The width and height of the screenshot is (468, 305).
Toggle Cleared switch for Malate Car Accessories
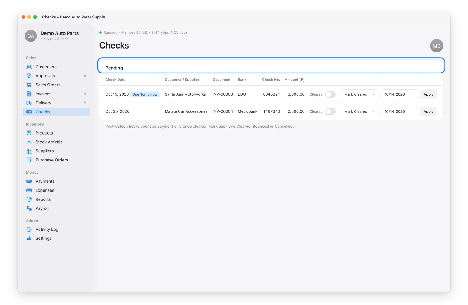tap(330, 111)
